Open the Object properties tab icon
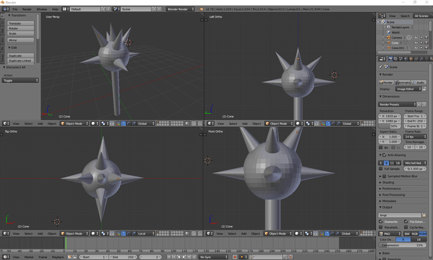The image size is (433, 260). (411, 59)
